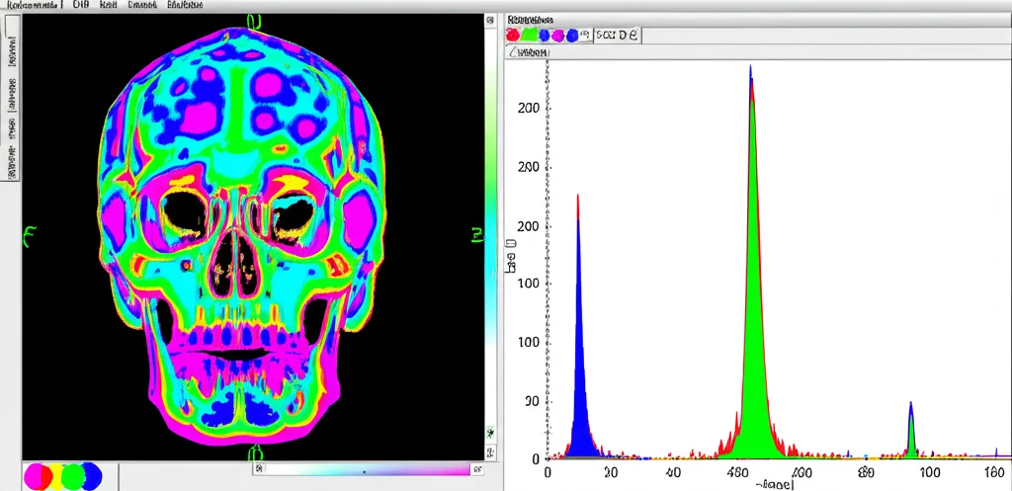Click the green marker below the skull jaw
1012x491 pixels.
click(x=255, y=453)
